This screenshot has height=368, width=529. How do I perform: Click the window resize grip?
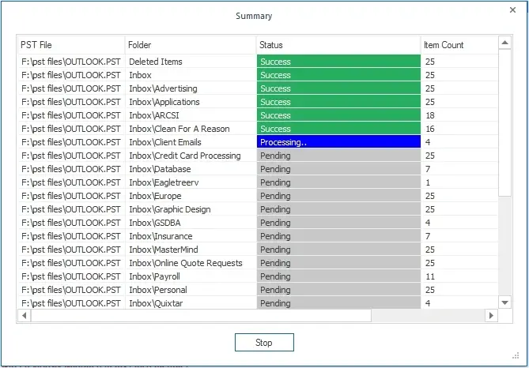pyautogui.click(x=516, y=355)
